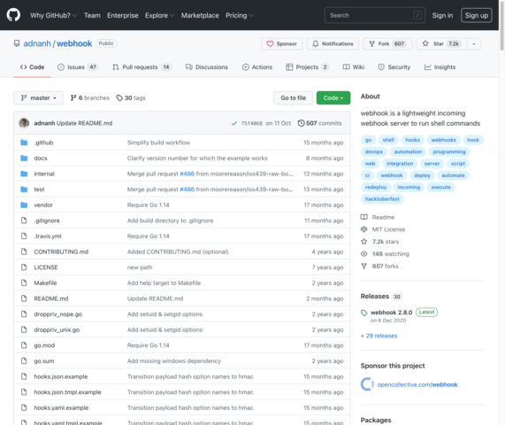Click the release tag icon beside webhook 2.8.0
The height and width of the screenshot is (425, 505).
point(363,313)
